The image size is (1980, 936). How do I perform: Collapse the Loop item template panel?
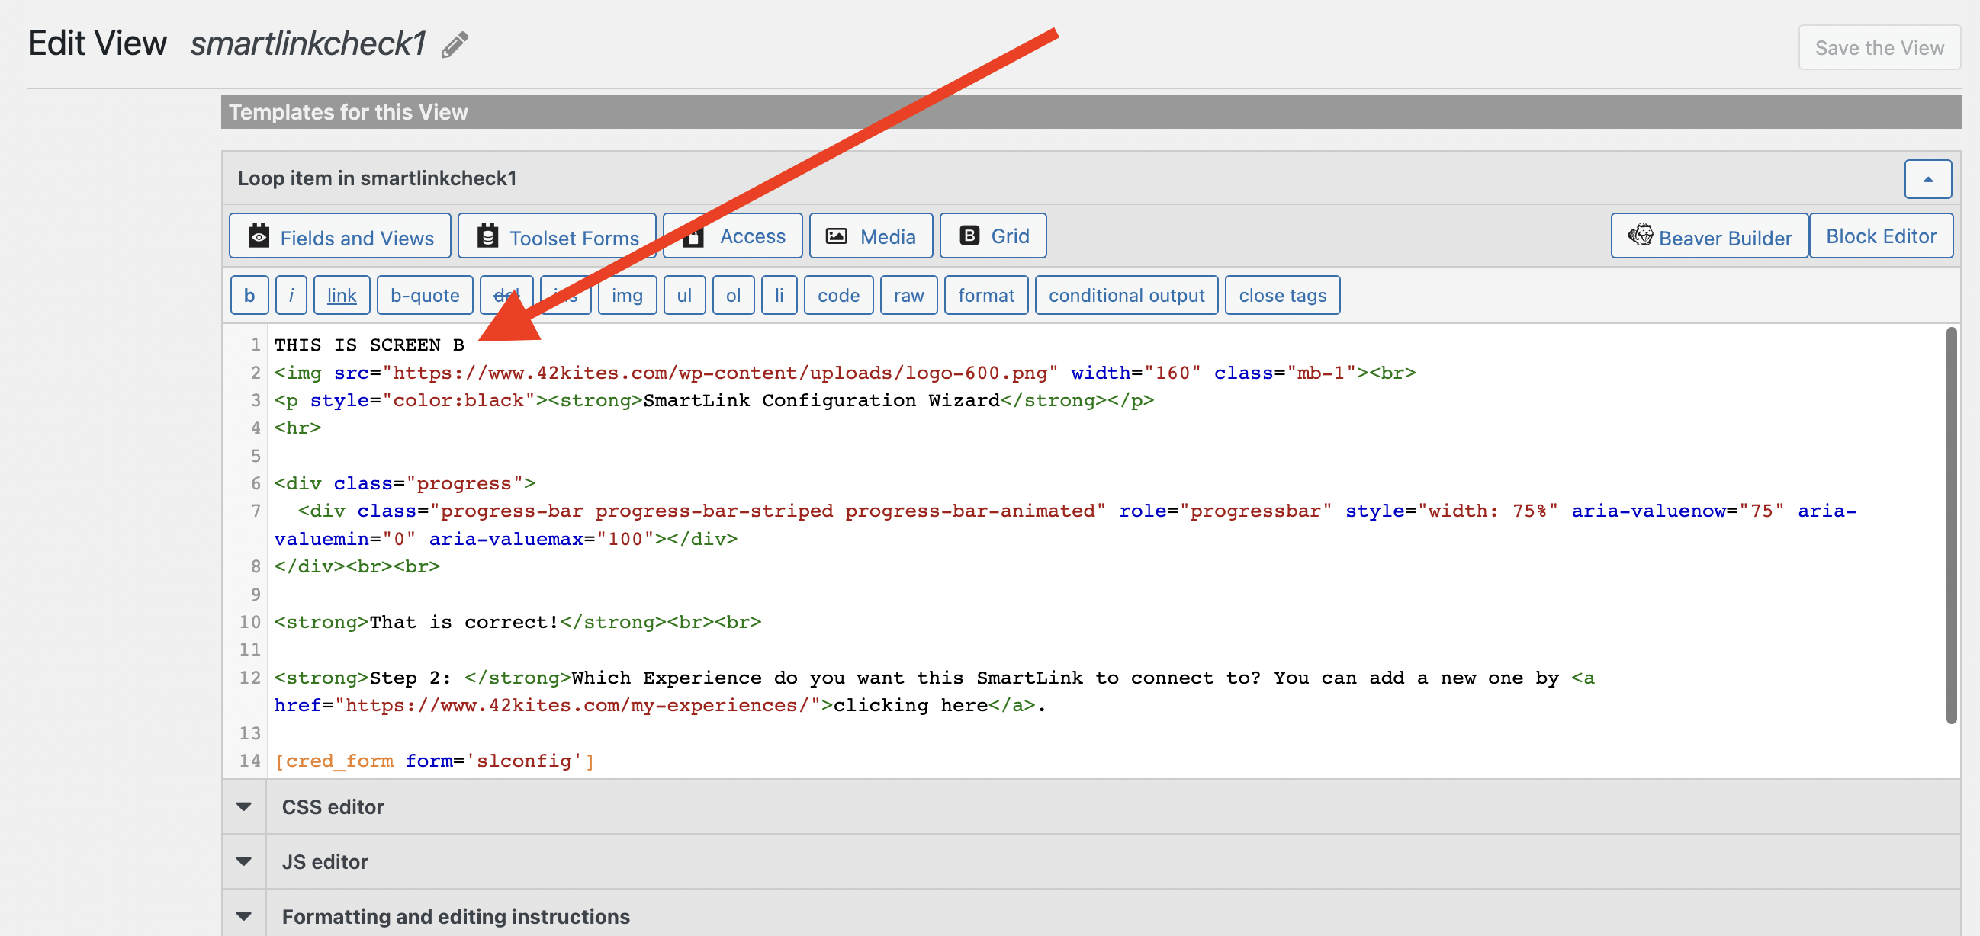tap(1927, 179)
